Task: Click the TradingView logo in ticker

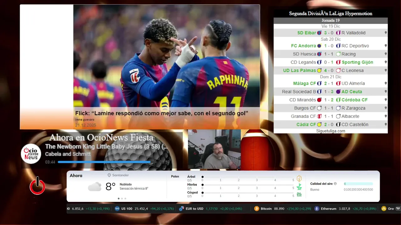Action: 398,209
